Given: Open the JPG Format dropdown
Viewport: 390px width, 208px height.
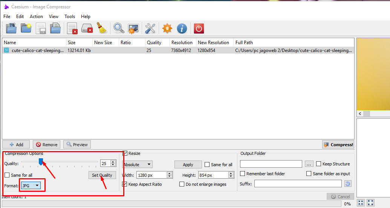Looking at the screenshot, I should click(x=31, y=185).
